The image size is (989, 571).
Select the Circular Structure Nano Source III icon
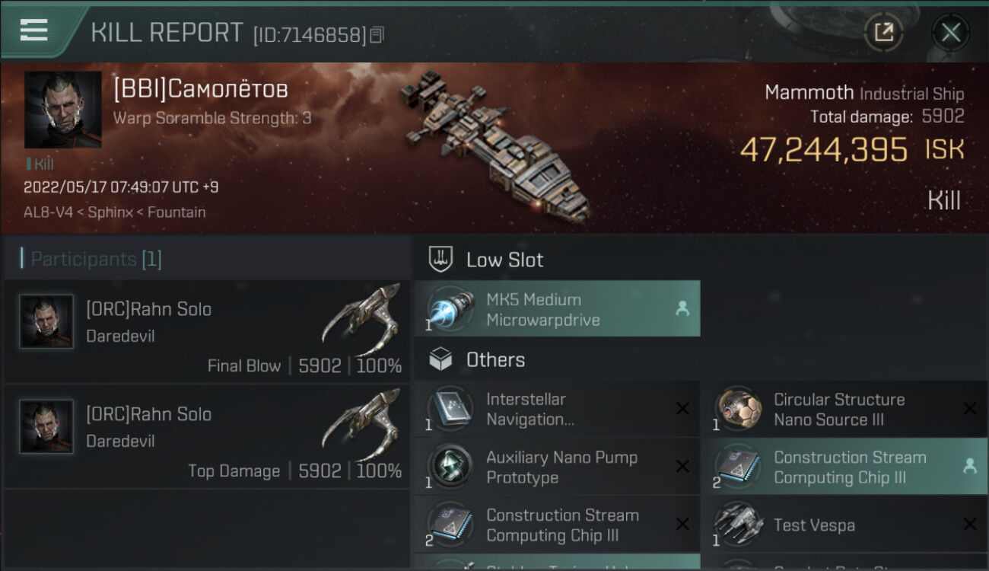coord(739,410)
